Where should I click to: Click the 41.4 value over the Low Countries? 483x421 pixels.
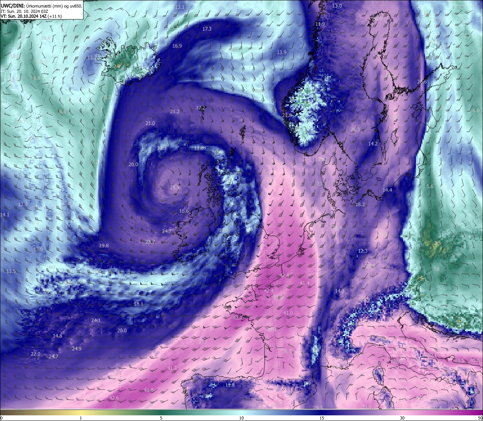305,283
